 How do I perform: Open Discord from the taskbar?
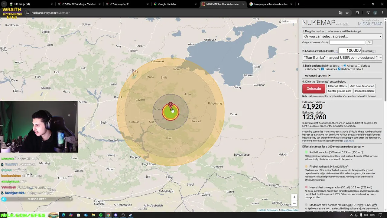(115, 215)
